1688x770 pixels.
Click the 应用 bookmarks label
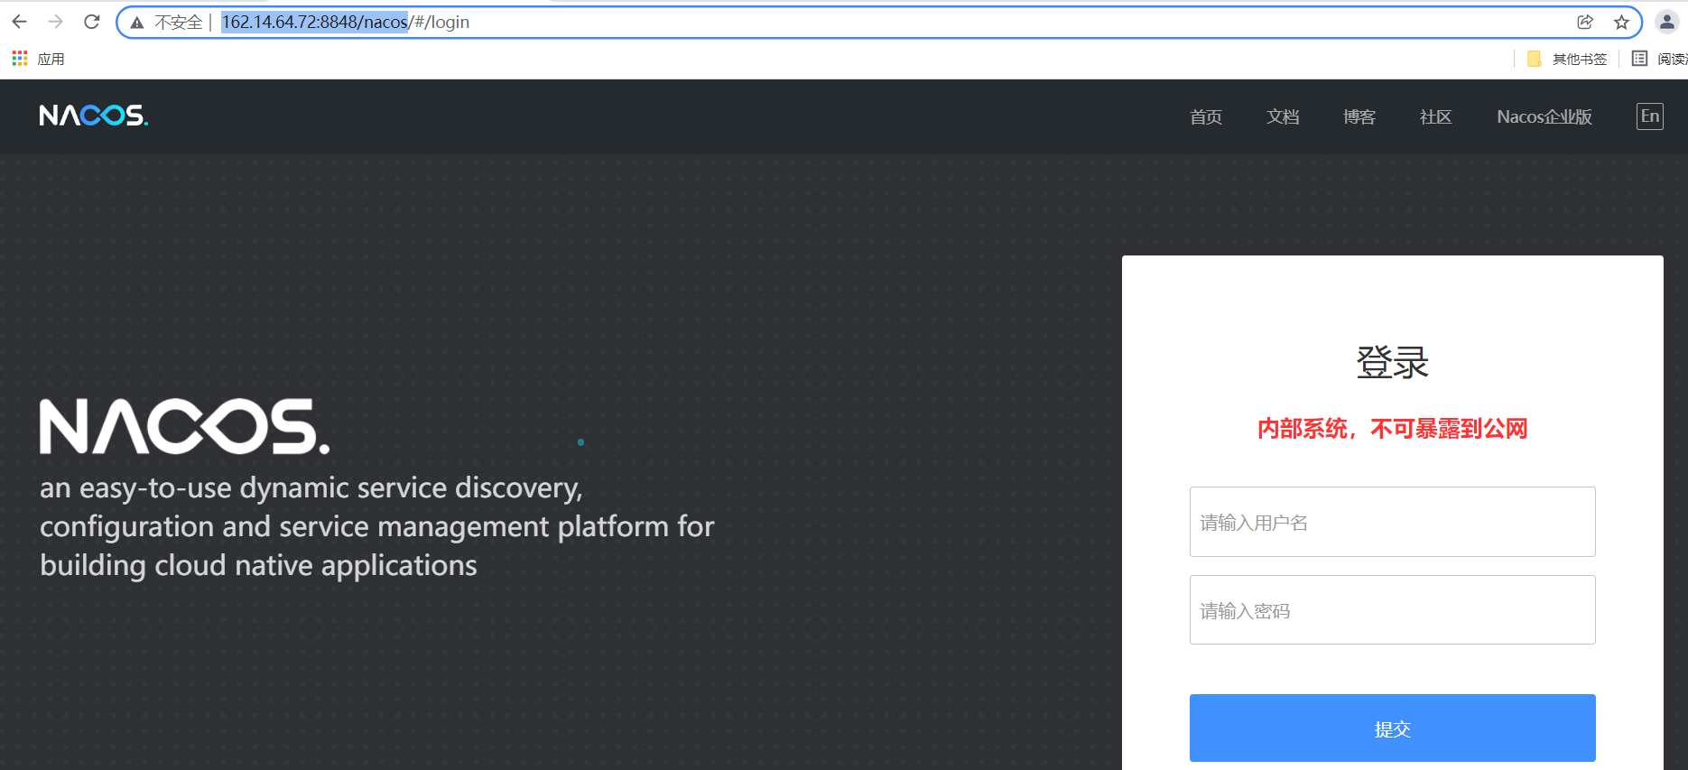coord(51,59)
